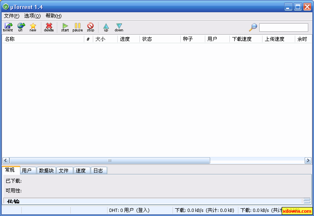This screenshot has width=314, height=216.
Task: Click the 已下载 label
Action: 13,181
